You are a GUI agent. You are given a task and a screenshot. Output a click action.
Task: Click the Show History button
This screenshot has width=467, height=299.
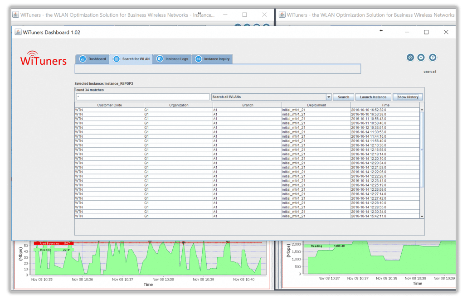point(408,97)
